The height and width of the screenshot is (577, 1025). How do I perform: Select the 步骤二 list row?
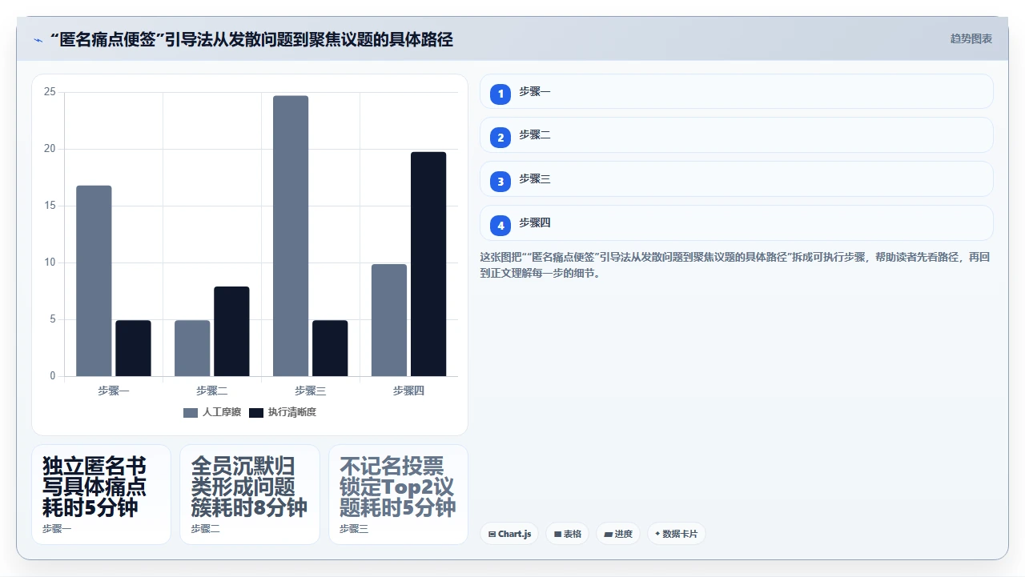point(737,135)
